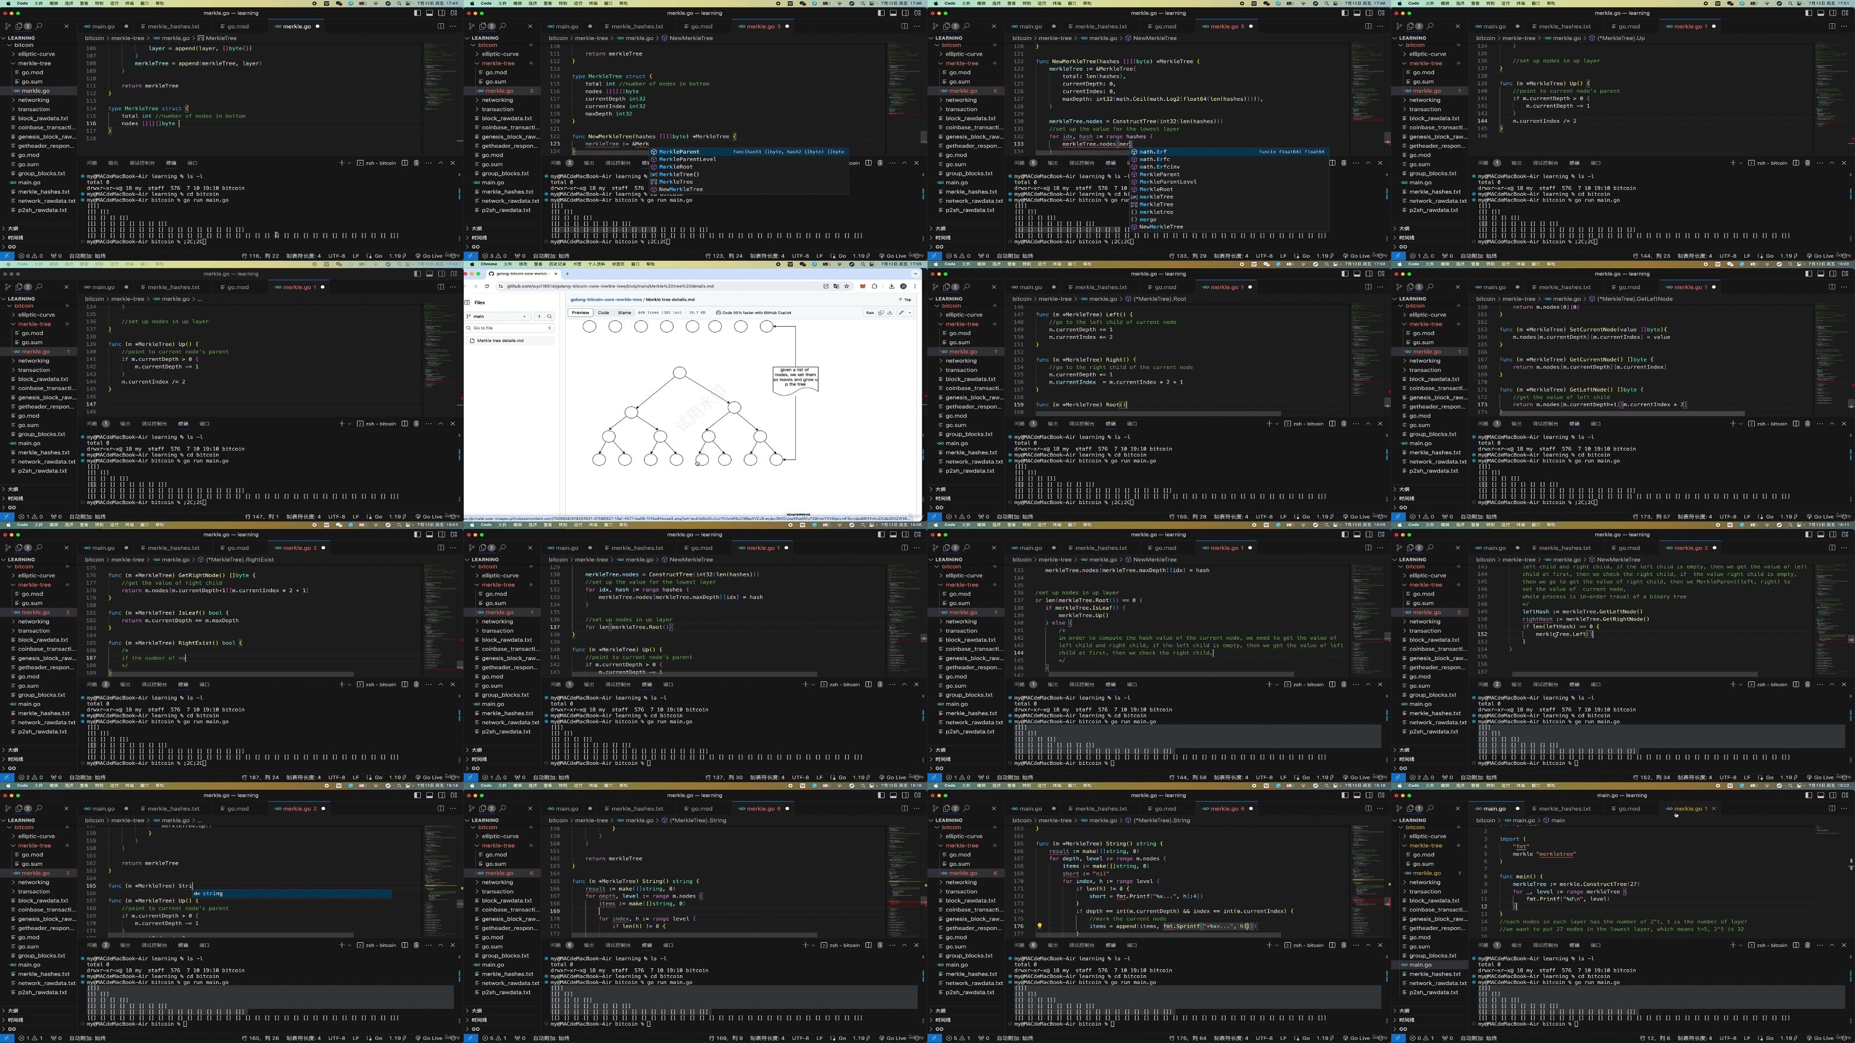
Task: Click the search icon beside add-file plus in Files
Action: pos(550,317)
